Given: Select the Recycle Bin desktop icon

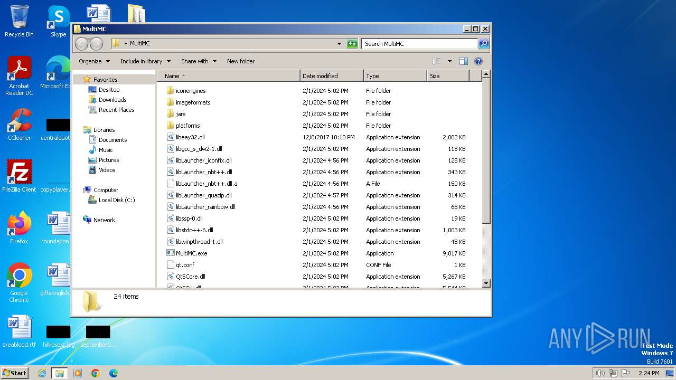Looking at the screenshot, I should pos(19,21).
